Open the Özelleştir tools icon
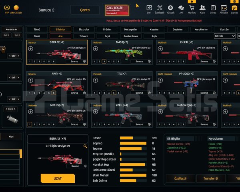 160,8
